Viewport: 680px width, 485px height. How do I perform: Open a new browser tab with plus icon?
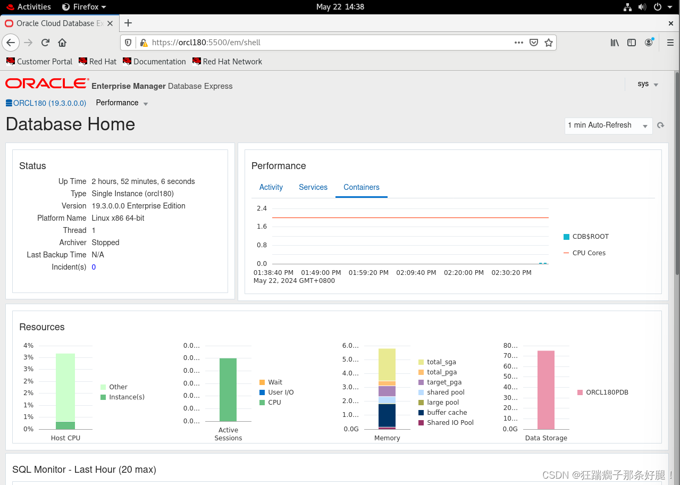click(128, 23)
